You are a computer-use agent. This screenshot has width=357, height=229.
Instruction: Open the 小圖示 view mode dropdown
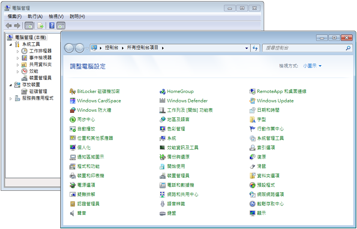312,66
